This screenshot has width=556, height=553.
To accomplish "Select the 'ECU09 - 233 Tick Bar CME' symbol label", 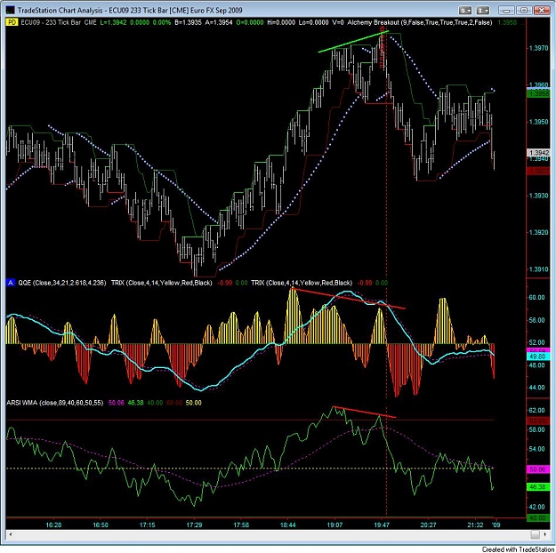I will click(59, 22).
